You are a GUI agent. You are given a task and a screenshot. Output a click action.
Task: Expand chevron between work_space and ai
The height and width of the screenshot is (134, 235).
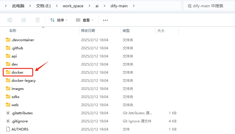(x=89, y=6)
